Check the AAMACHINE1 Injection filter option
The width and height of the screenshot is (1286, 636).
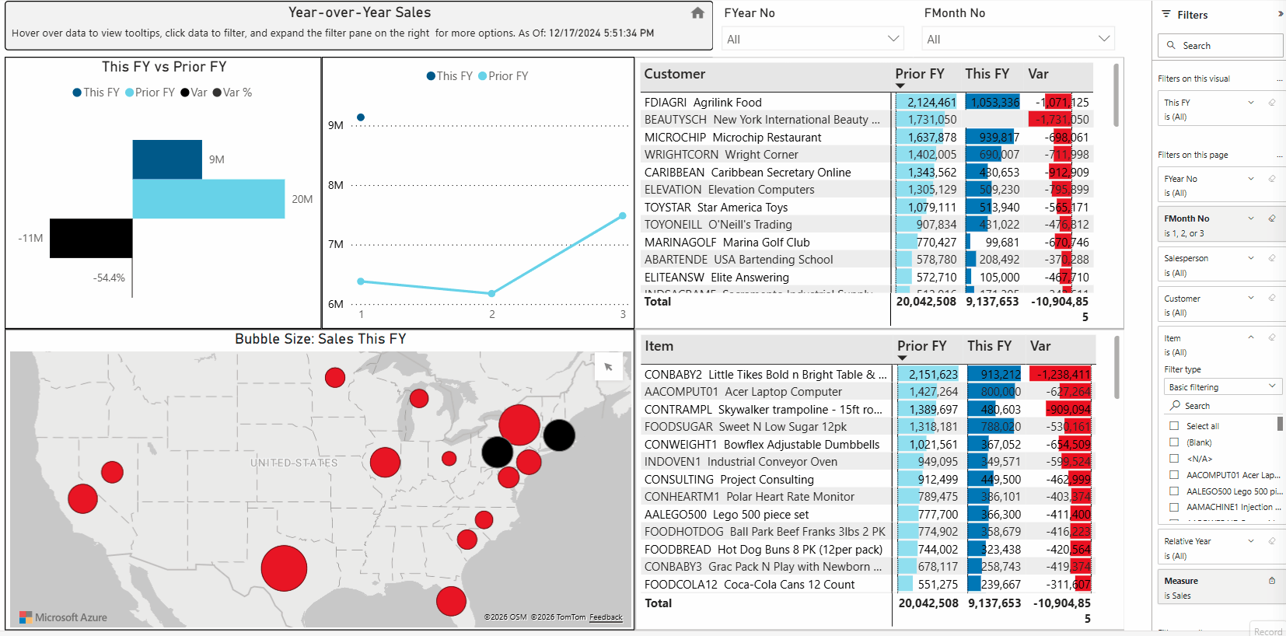(1174, 507)
